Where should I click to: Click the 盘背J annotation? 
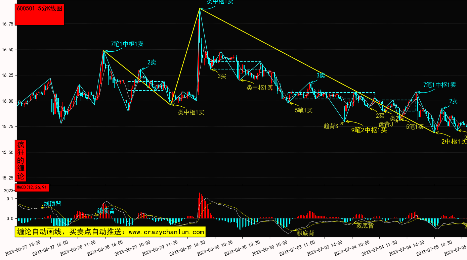click(x=386, y=124)
